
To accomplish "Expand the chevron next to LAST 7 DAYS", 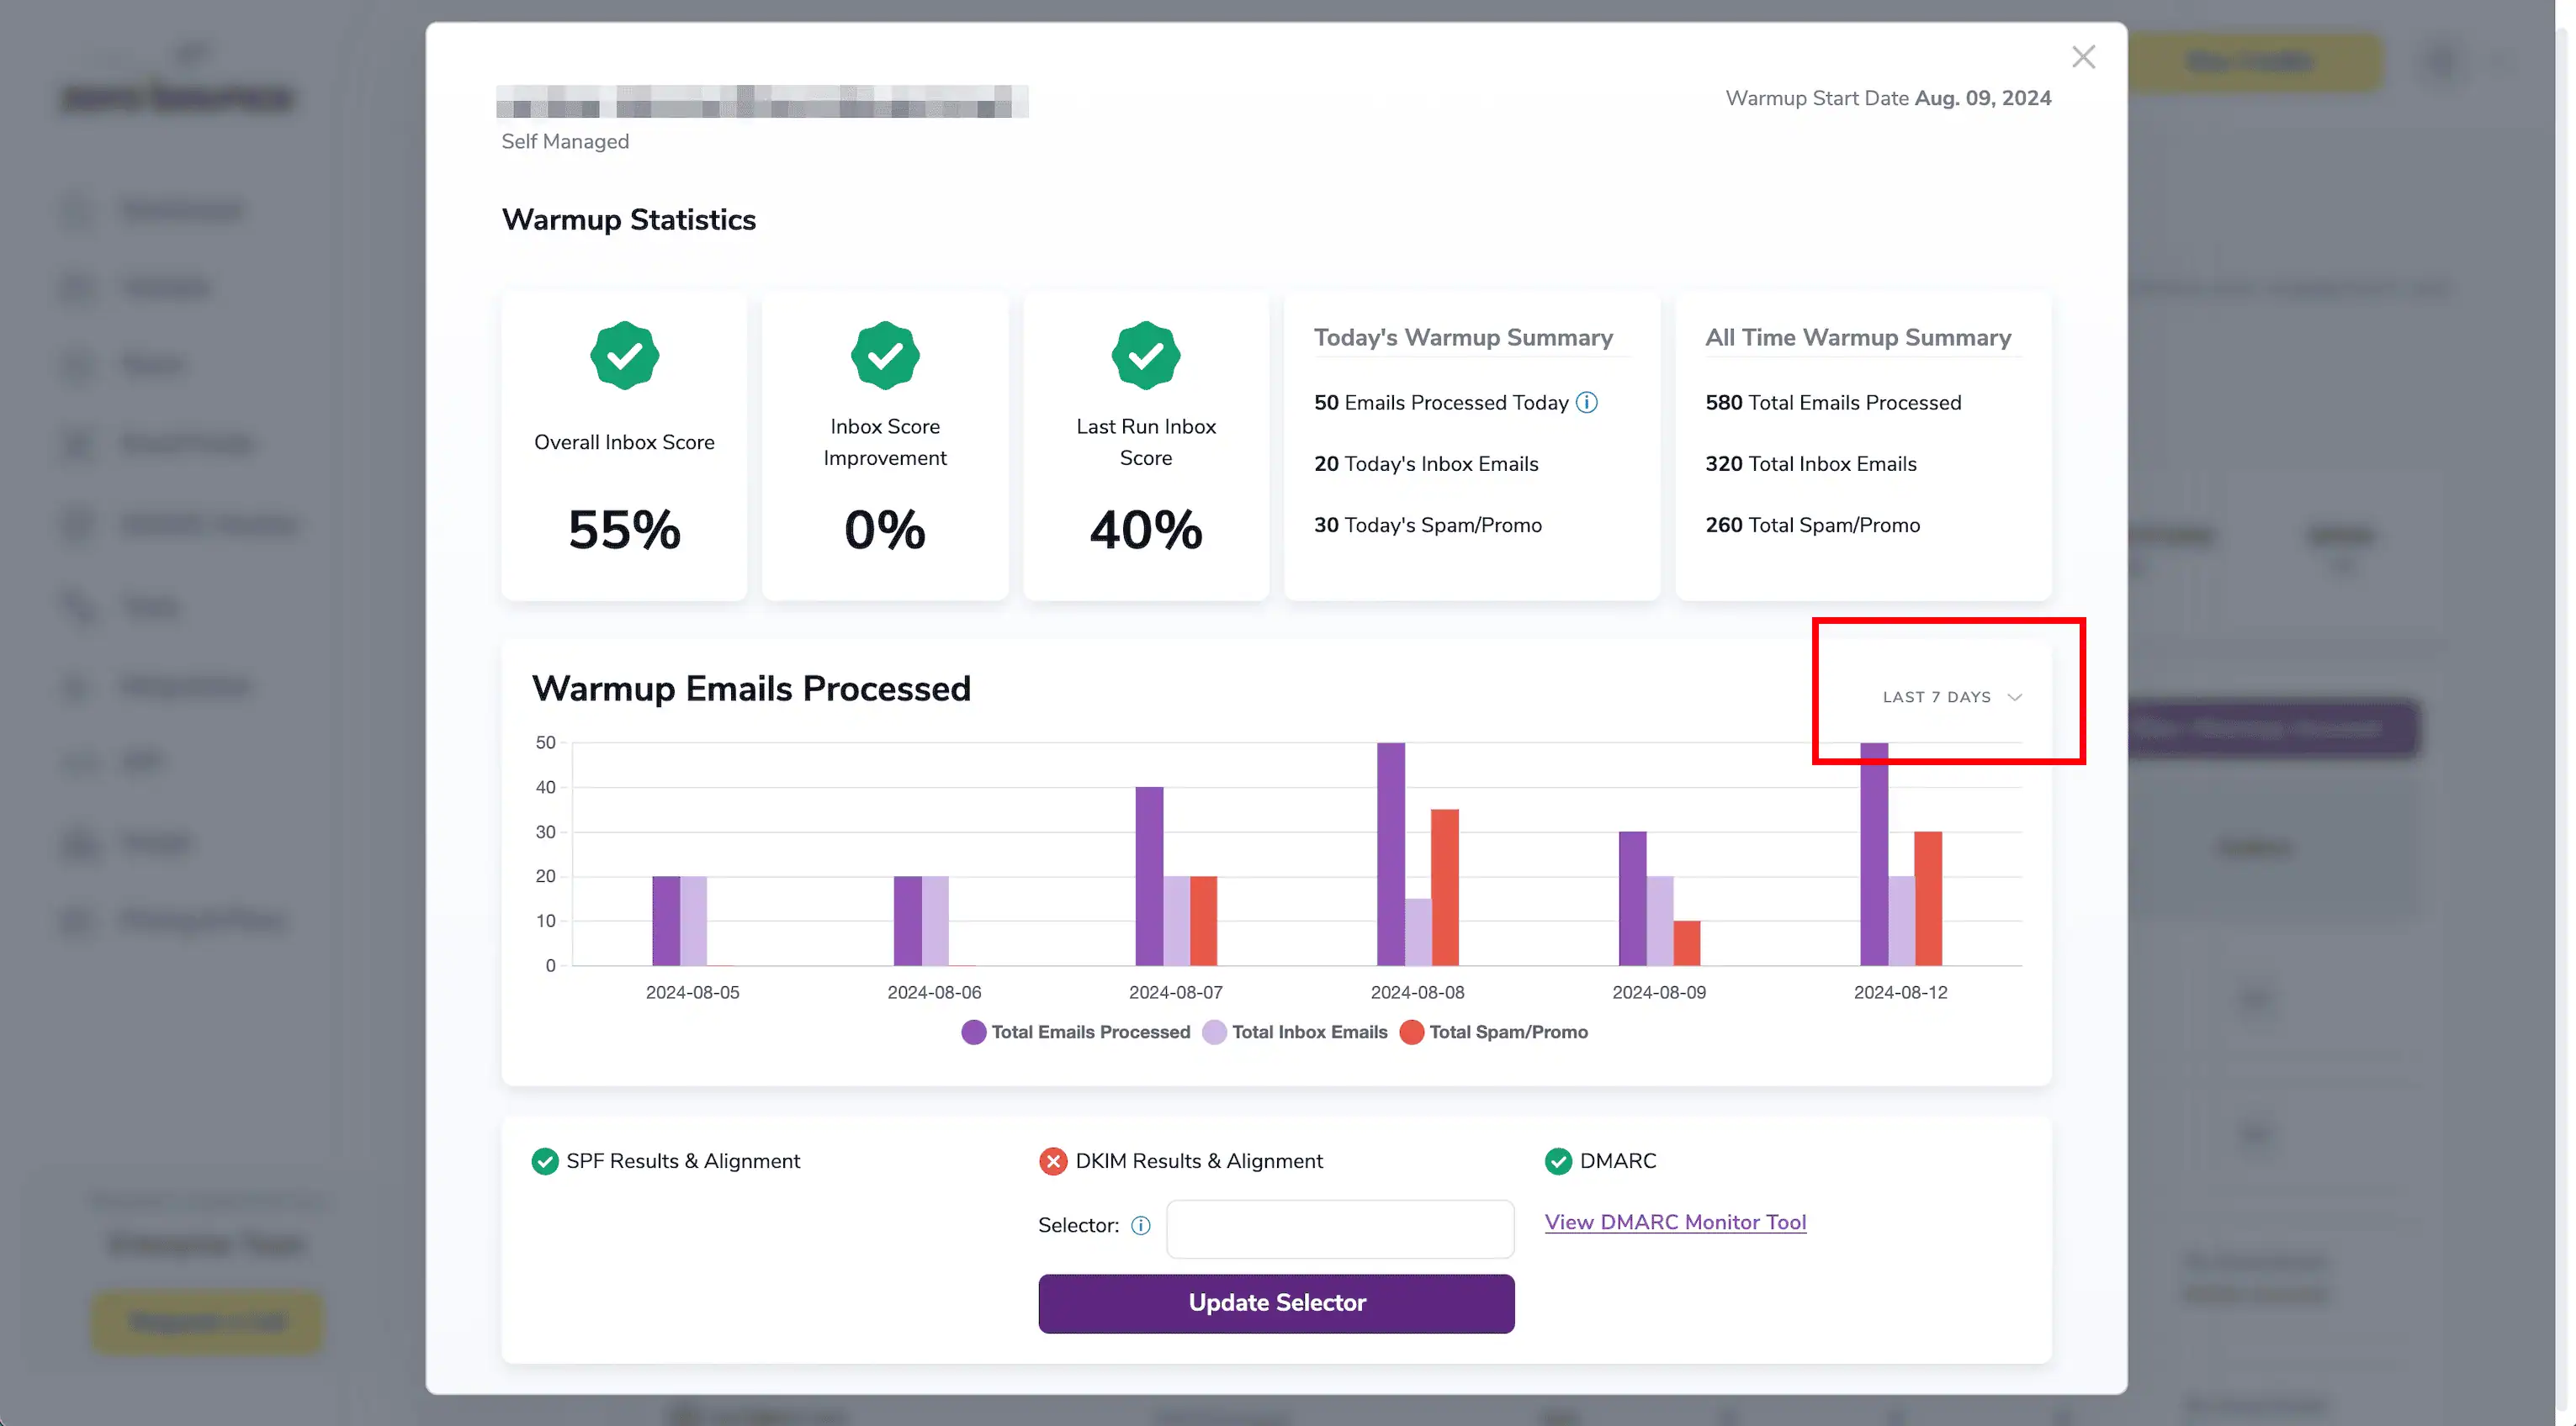I will 2015,698.
